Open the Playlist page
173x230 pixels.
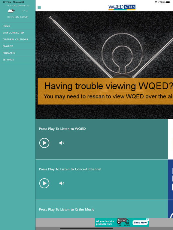pyautogui.click(x=18, y=46)
